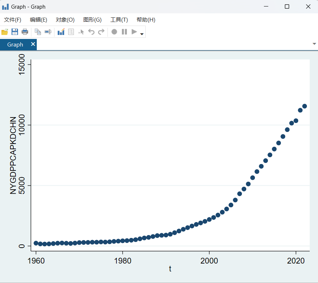The height and width of the screenshot is (283, 318).
Task: Open the 文件(F) menu
Action: pos(13,20)
